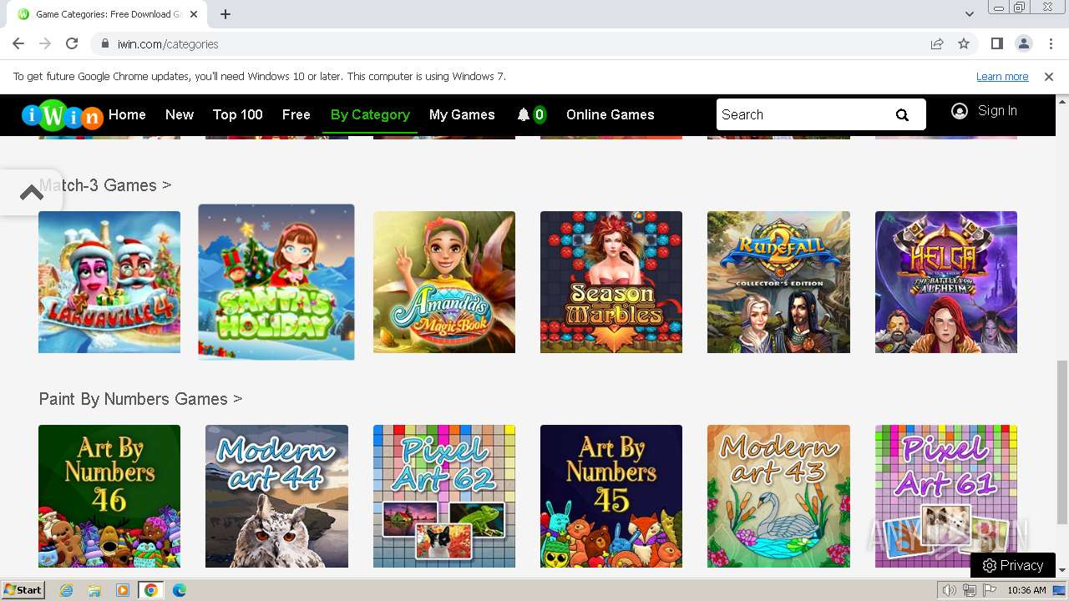The width and height of the screenshot is (1069, 601).
Task: Click the iWin logo
Action: pos(62,115)
